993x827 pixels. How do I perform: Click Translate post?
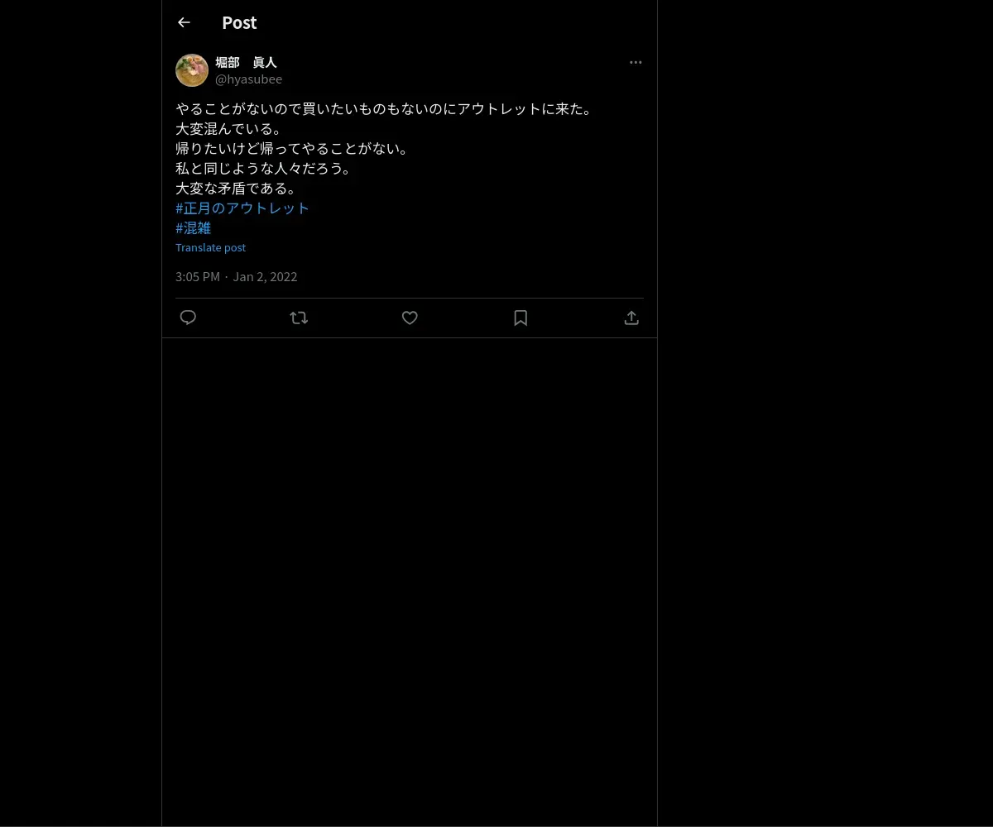[x=210, y=247]
